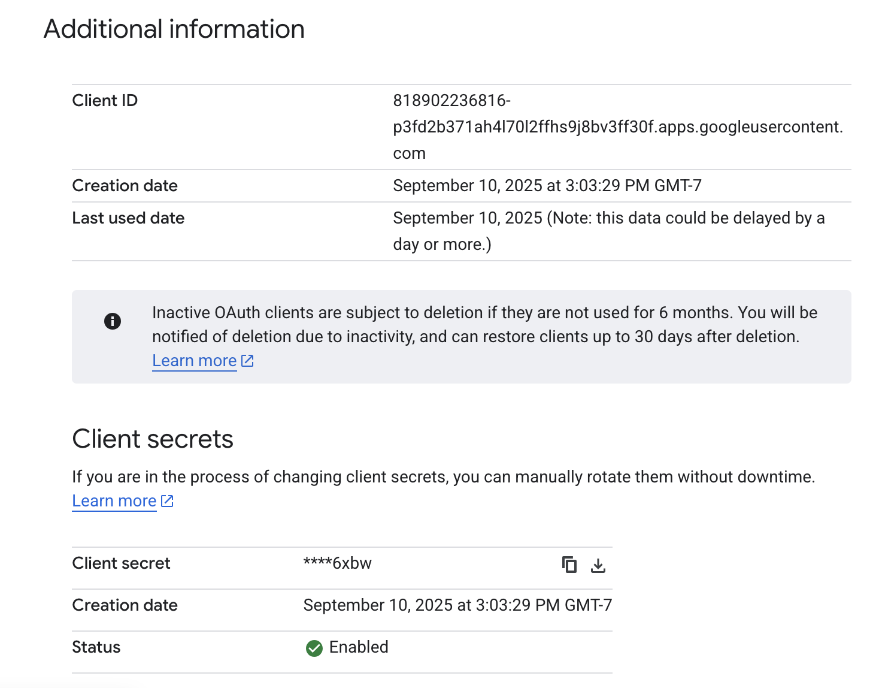879x688 pixels.
Task: Click the Client secret row label
Action: coord(121,563)
